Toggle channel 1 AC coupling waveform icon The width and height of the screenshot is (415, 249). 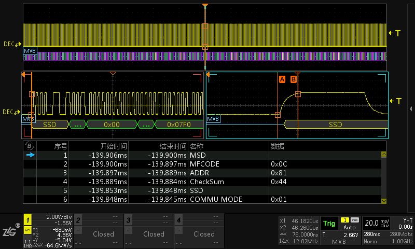point(27,230)
